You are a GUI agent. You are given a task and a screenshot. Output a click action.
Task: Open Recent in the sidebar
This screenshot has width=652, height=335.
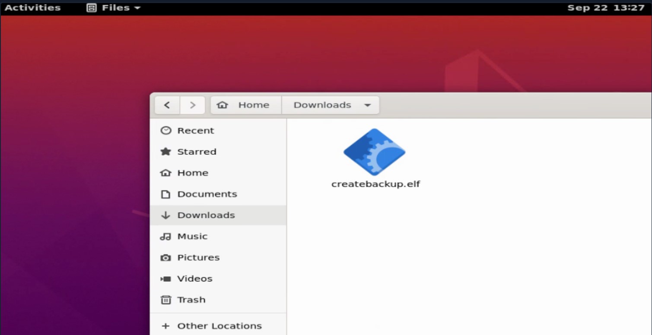[x=218, y=131]
